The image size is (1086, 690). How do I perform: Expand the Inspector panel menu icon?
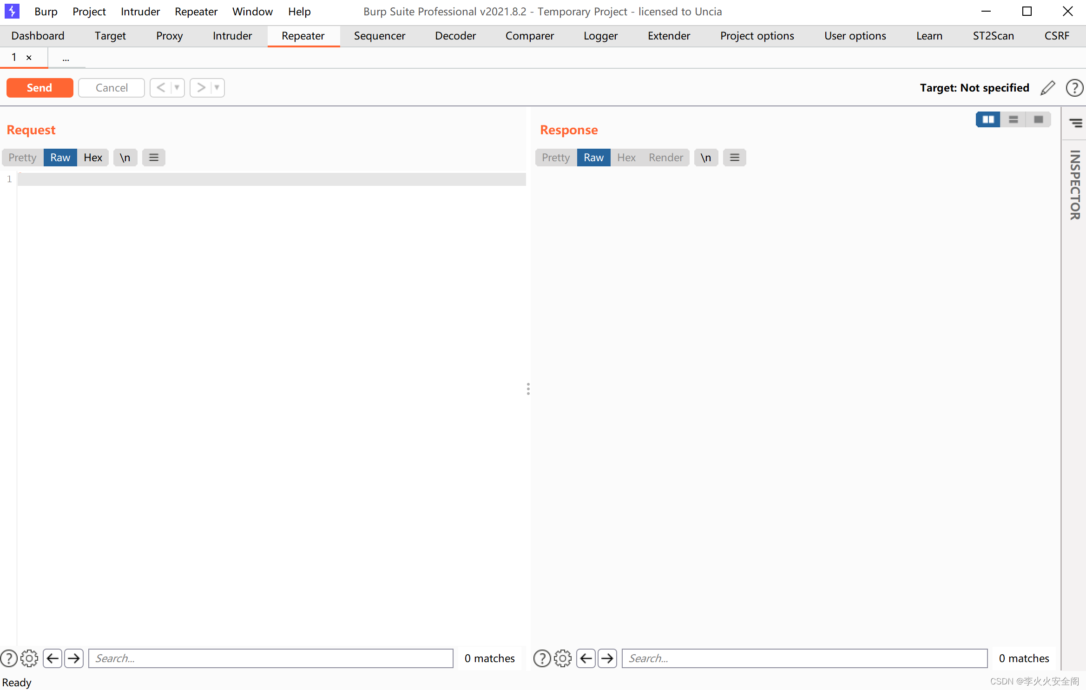[x=1075, y=123]
